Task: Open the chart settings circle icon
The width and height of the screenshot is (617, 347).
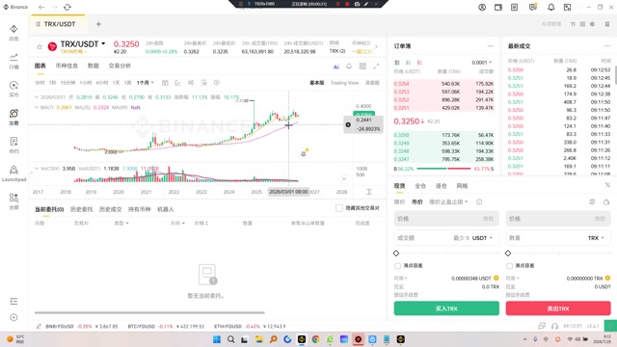Action: [x=216, y=83]
